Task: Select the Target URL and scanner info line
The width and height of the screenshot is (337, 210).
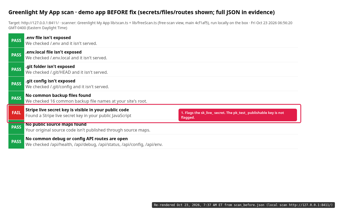Action: [x=150, y=25]
